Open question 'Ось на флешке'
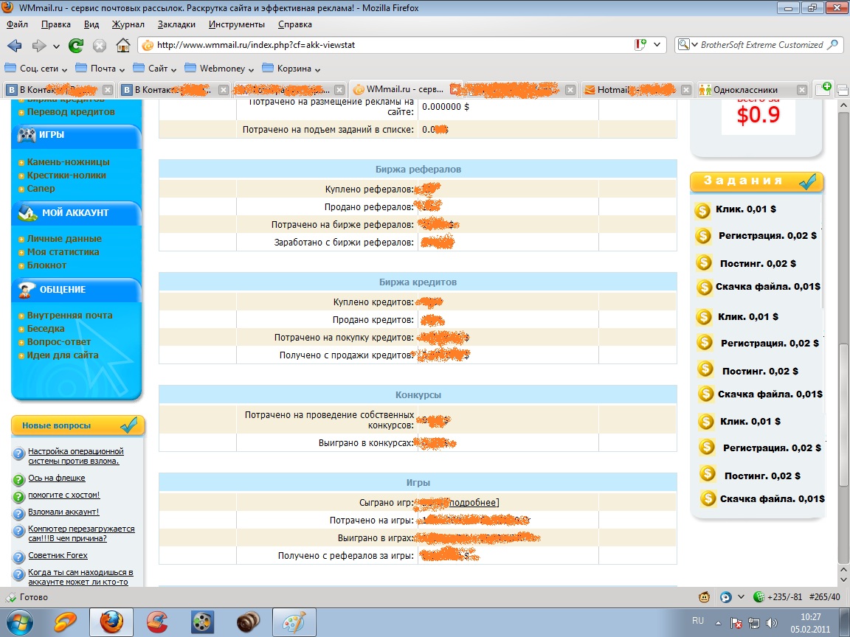 (56, 478)
